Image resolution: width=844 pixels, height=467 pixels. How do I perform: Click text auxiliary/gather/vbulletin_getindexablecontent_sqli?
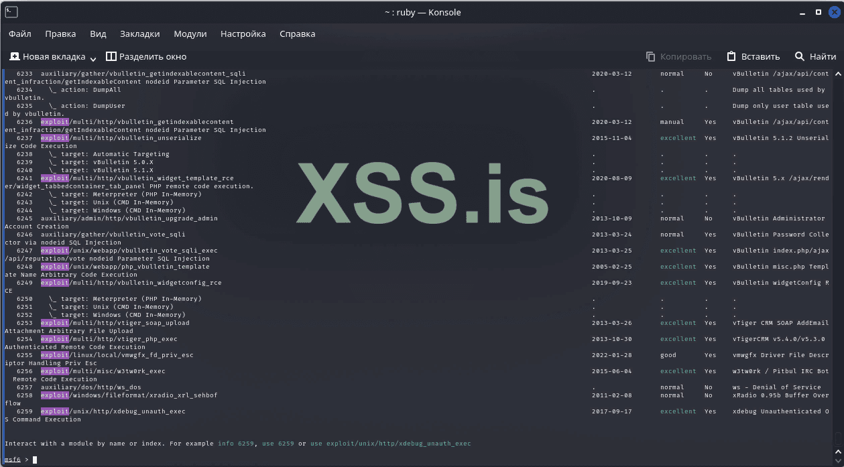(x=143, y=74)
